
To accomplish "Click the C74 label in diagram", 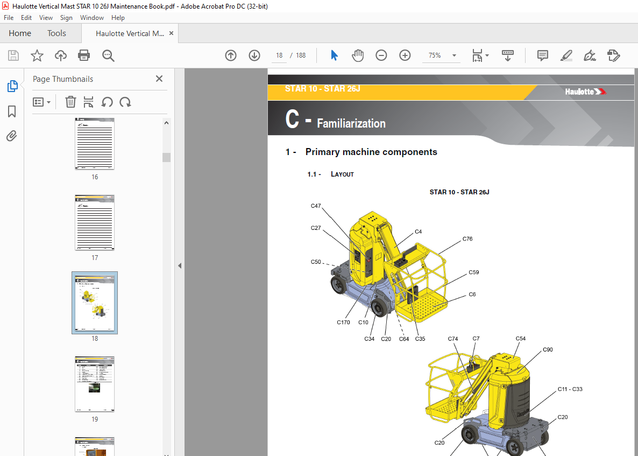I will (453, 339).
